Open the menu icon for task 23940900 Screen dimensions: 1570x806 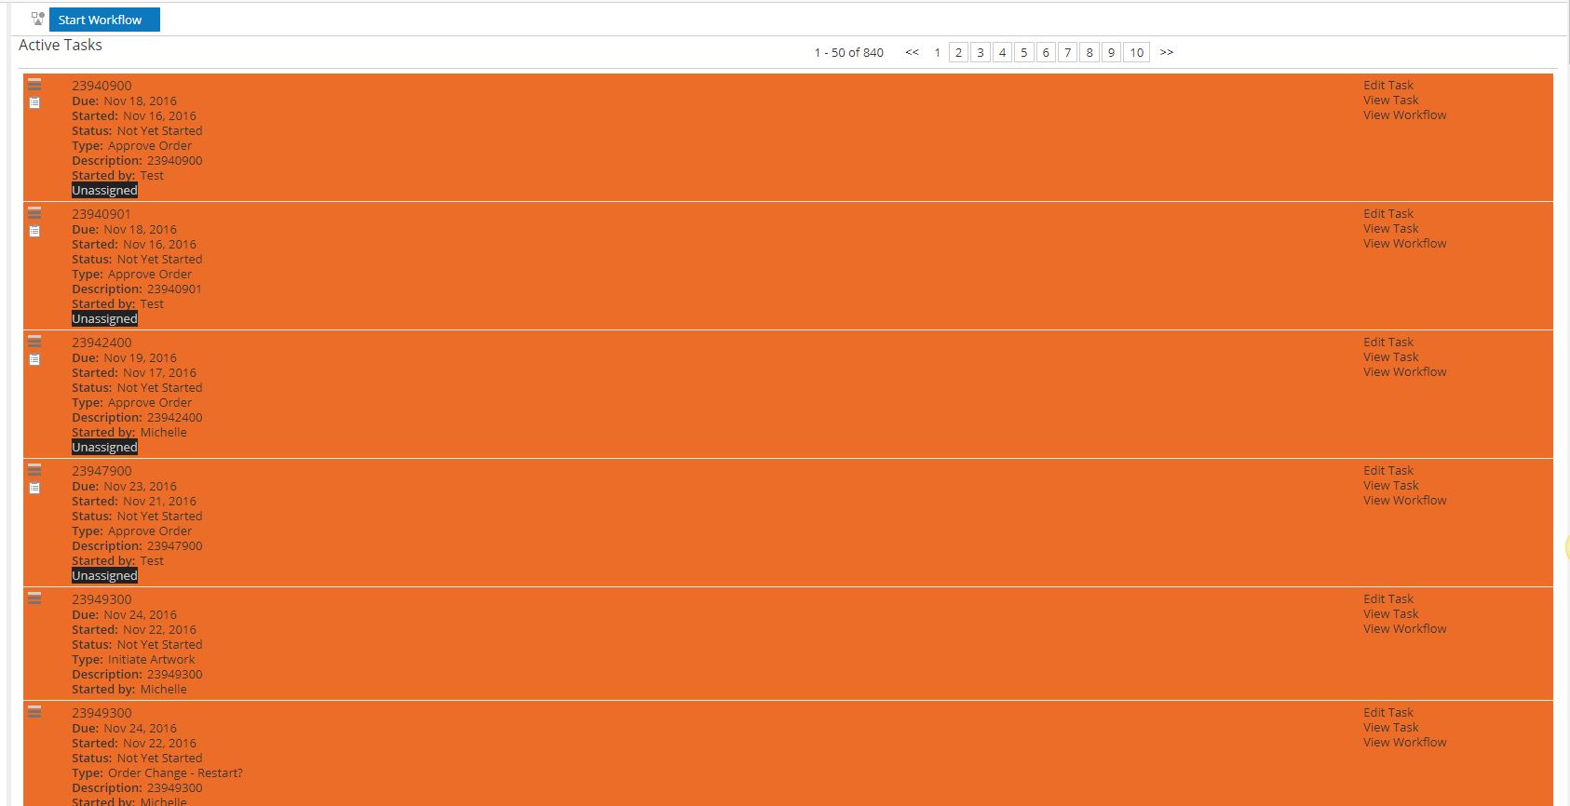(34, 85)
